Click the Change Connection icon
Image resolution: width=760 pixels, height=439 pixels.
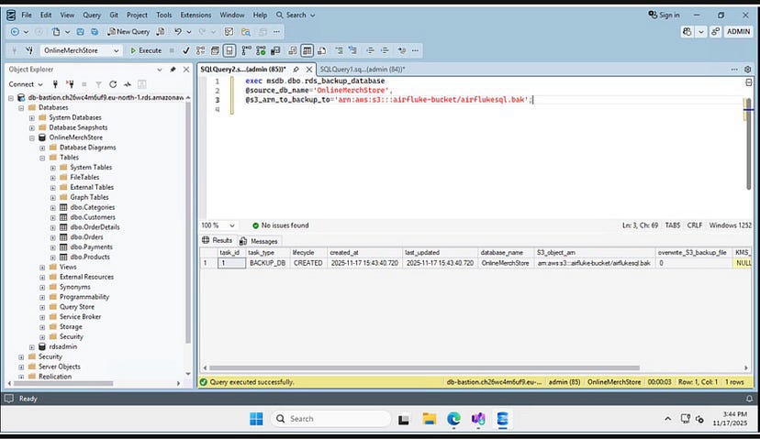tap(29, 50)
